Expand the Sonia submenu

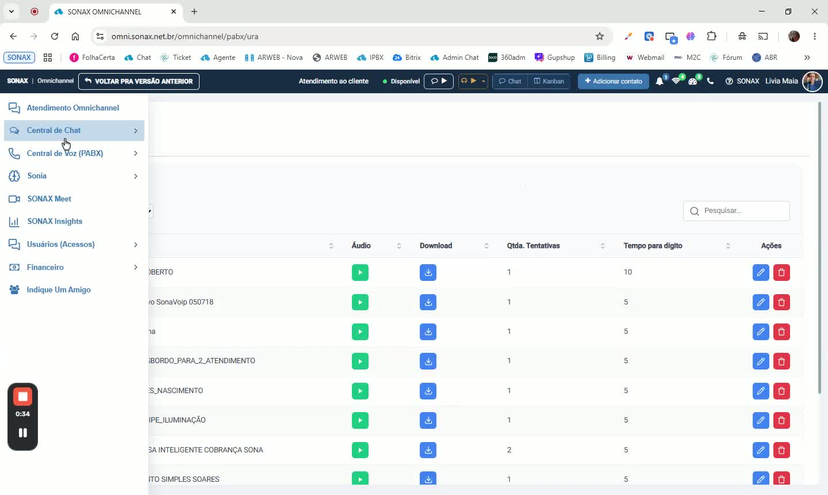(x=74, y=176)
